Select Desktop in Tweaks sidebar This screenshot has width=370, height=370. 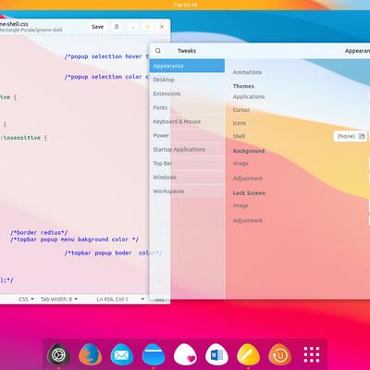click(187, 80)
